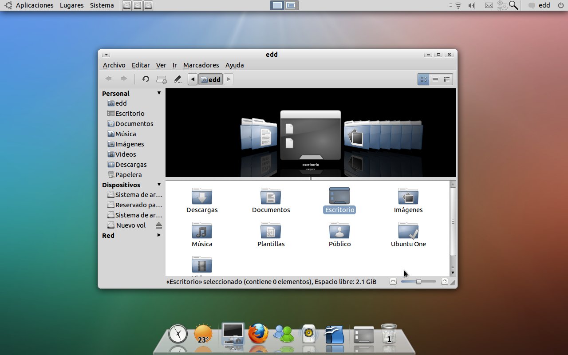Viewport: 568px width, 355px height.
Task: Click the scrollbar down arrow
Action: [453, 272]
